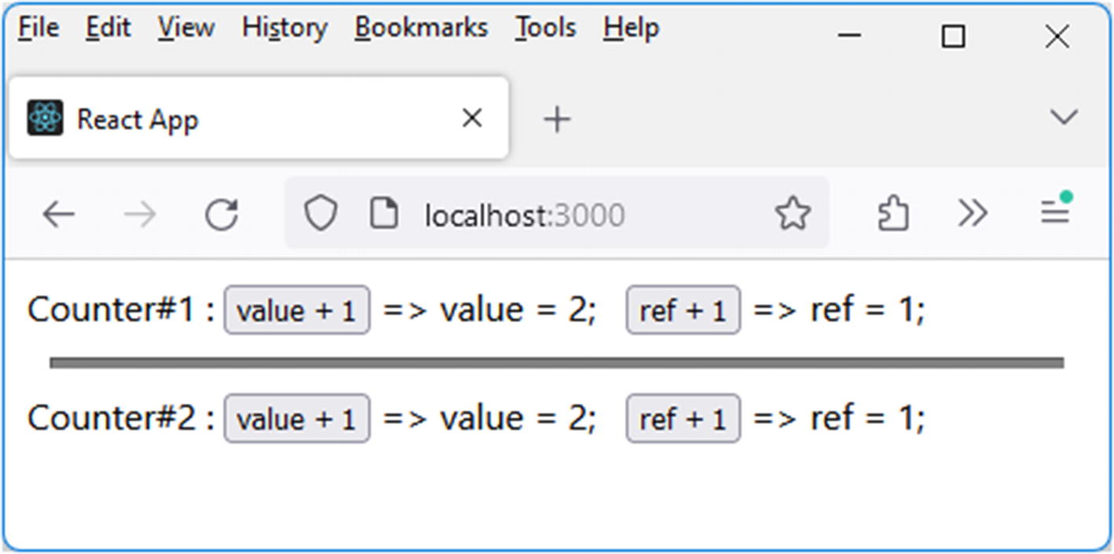1114x554 pixels.
Task: Click Counter#1 "ref + 1" button
Action: (683, 310)
